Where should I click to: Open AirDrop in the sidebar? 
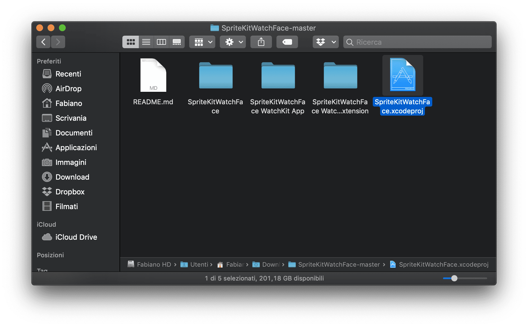pos(68,89)
